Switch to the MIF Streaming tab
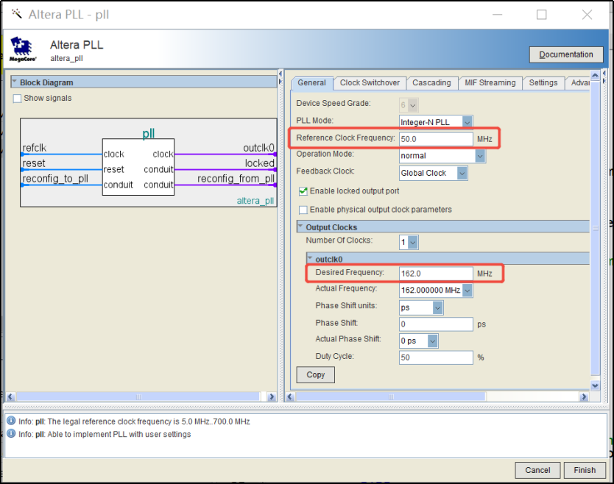Viewport: 614px width, 484px height. pyautogui.click(x=490, y=83)
